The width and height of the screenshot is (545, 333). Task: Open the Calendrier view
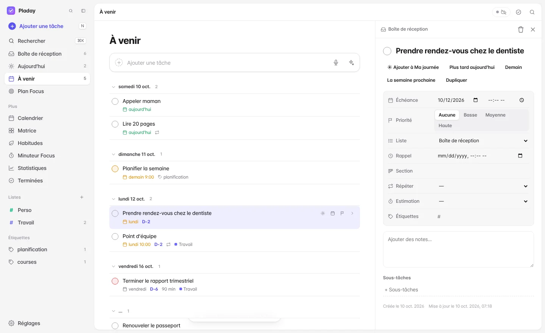point(47,118)
